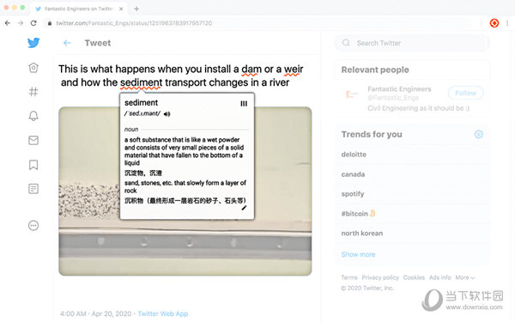Screen dimensions: 515x322
Task: Go to Explore via the hashtag icon
Action: (33, 91)
